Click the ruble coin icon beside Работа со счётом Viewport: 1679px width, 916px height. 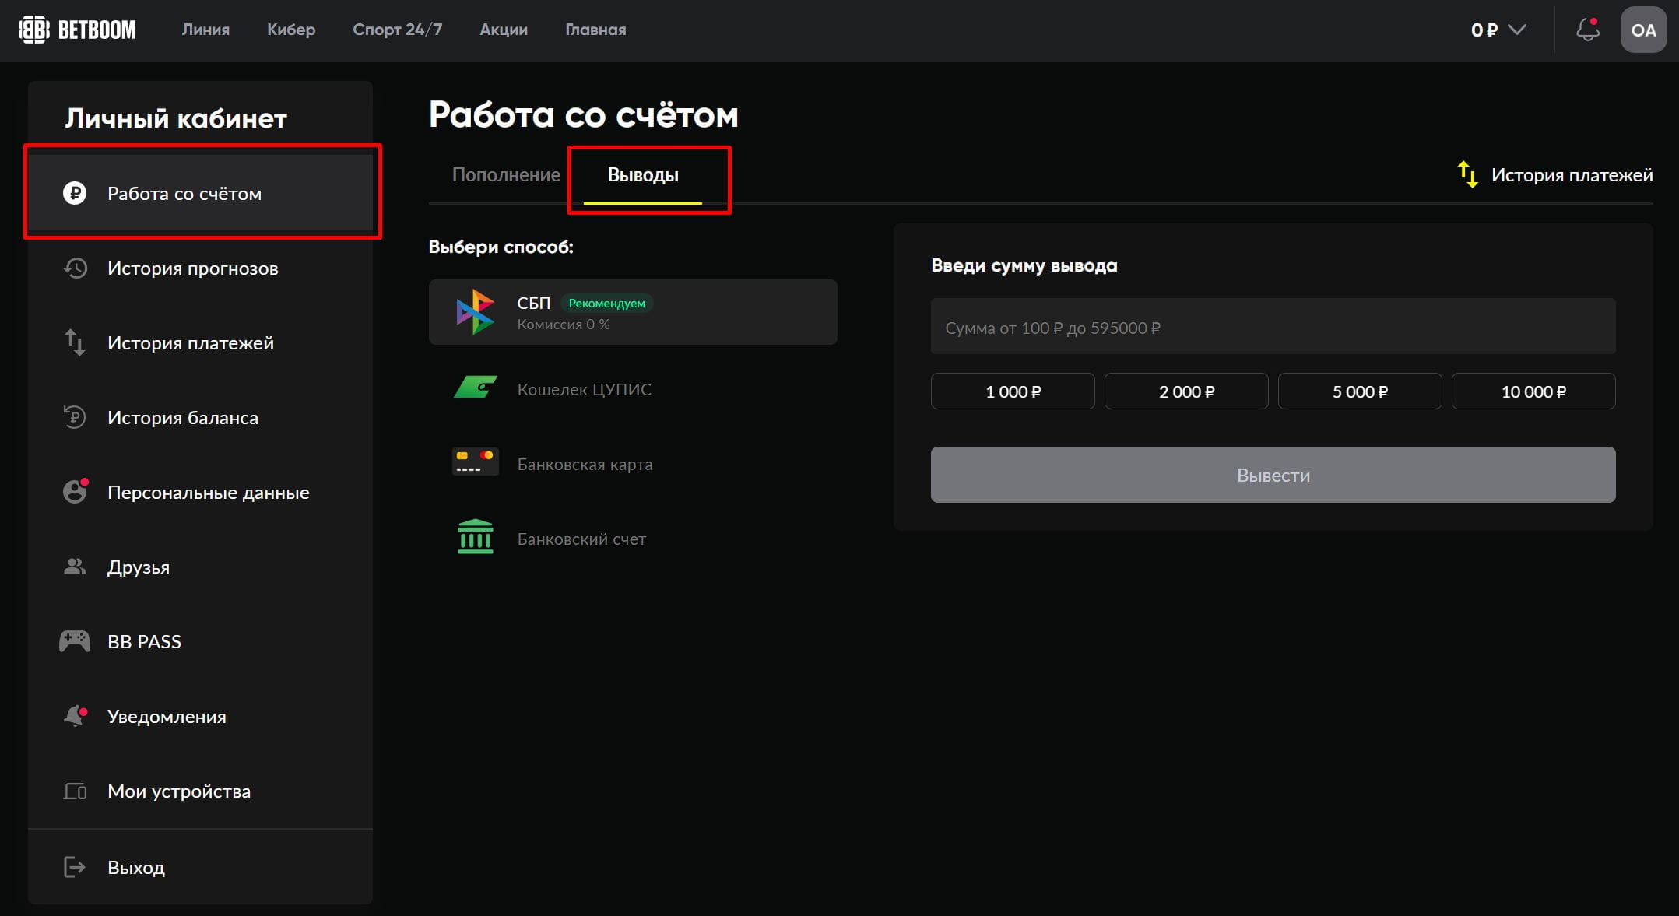click(x=75, y=193)
